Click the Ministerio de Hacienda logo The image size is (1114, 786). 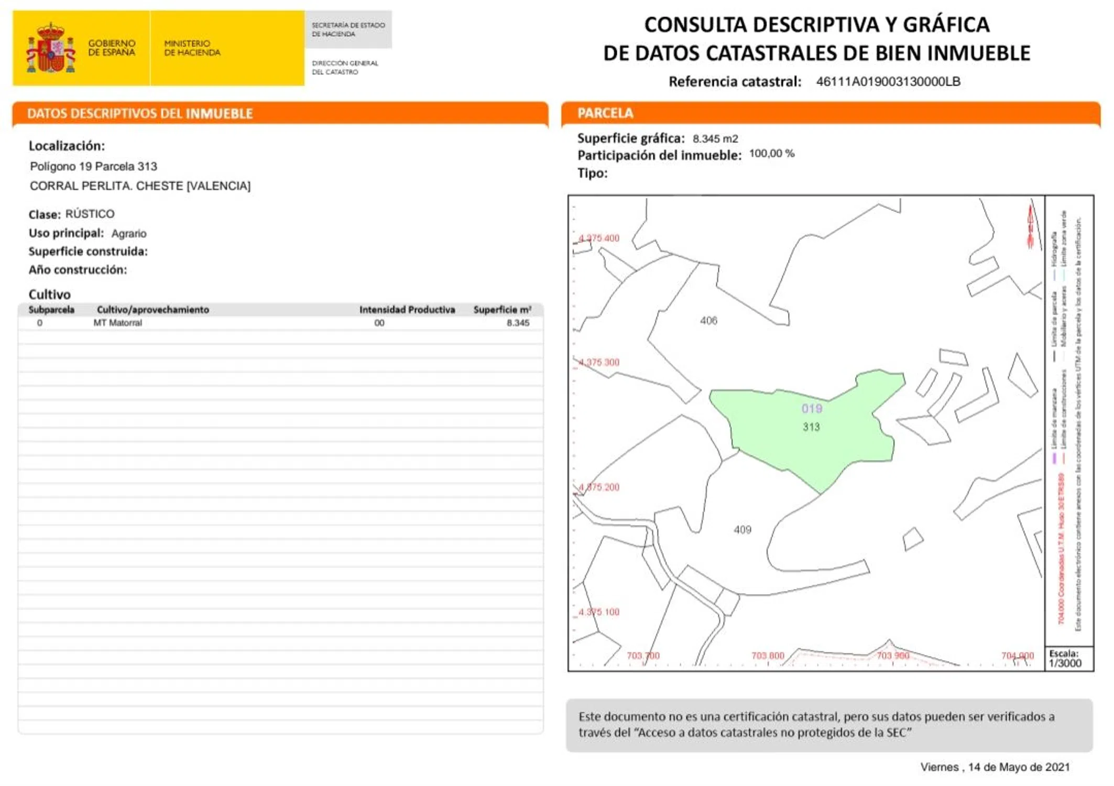pos(192,48)
